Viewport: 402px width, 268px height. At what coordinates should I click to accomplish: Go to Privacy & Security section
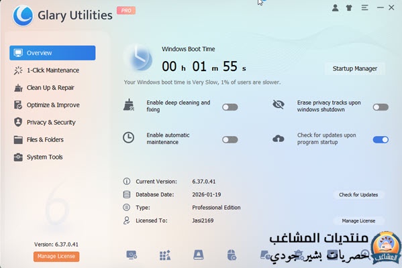click(x=52, y=123)
